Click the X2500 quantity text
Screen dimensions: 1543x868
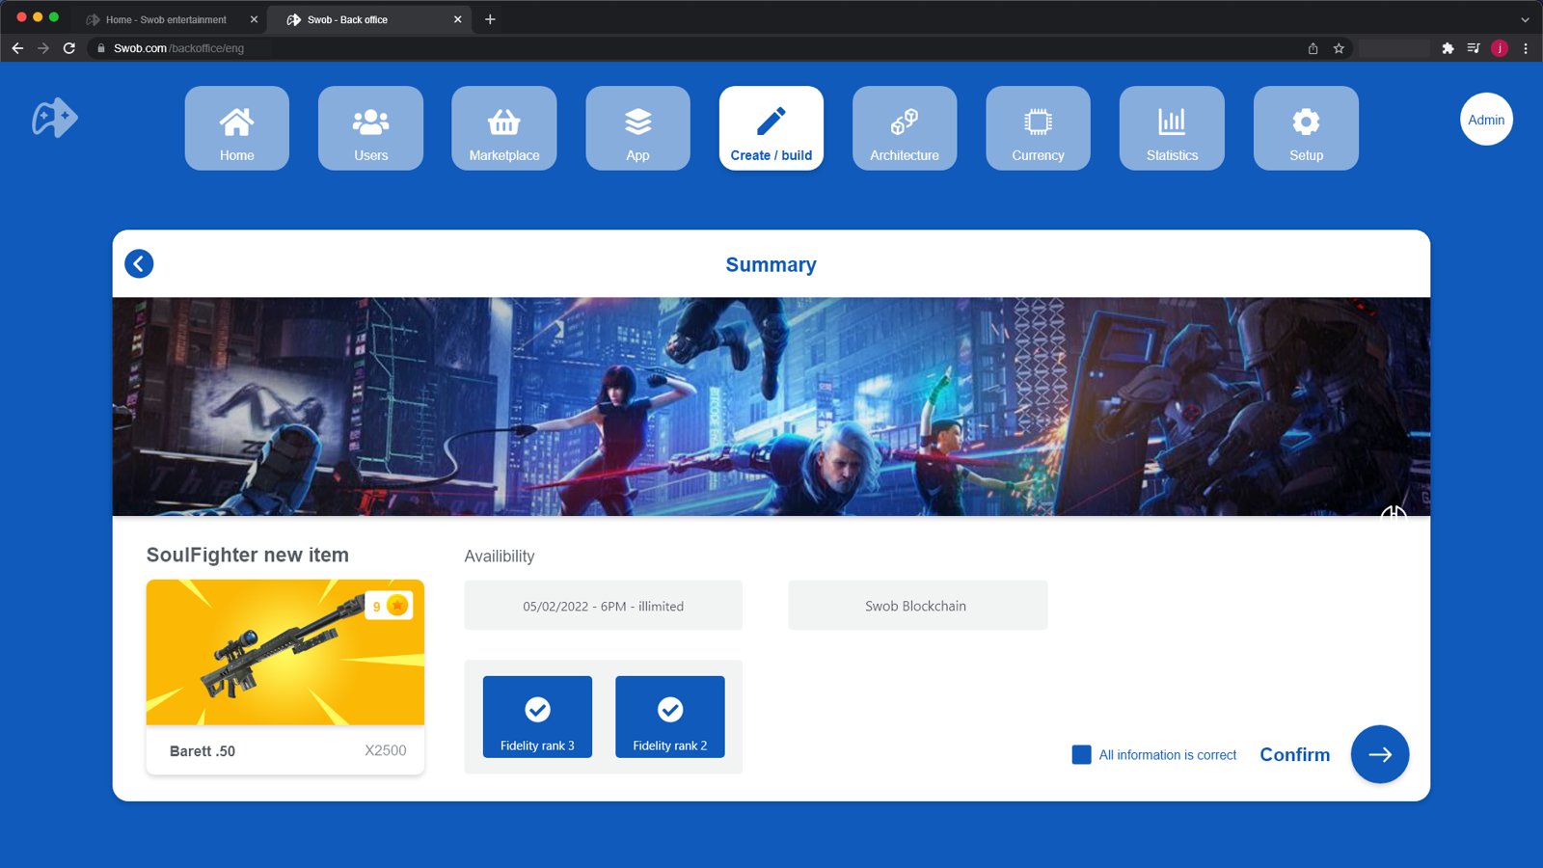(x=386, y=750)
